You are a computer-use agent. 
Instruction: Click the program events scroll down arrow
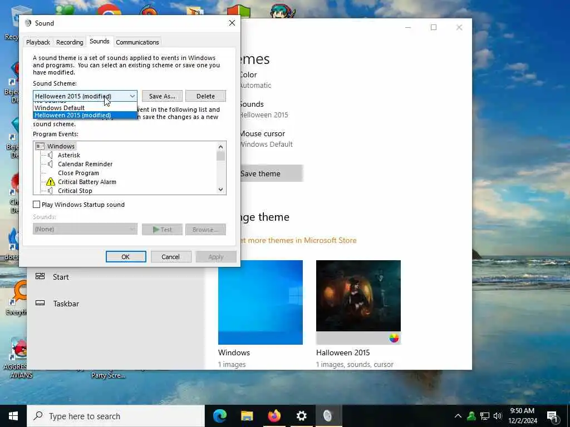[x=220, y=190]
